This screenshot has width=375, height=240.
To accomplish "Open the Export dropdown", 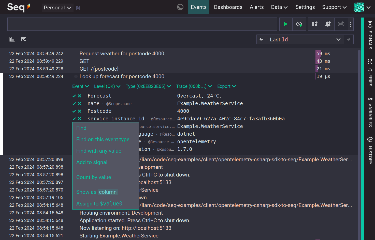I will [x=226, y=86].
